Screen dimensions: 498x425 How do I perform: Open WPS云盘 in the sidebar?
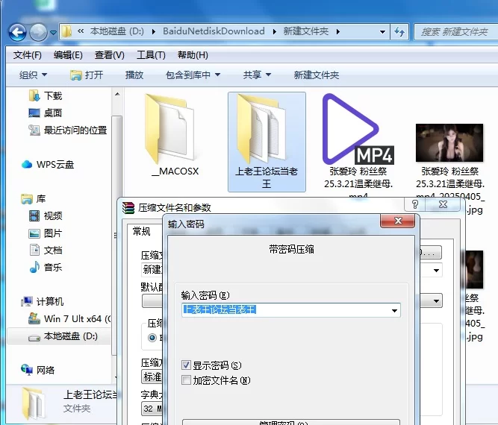coord(54,164)
